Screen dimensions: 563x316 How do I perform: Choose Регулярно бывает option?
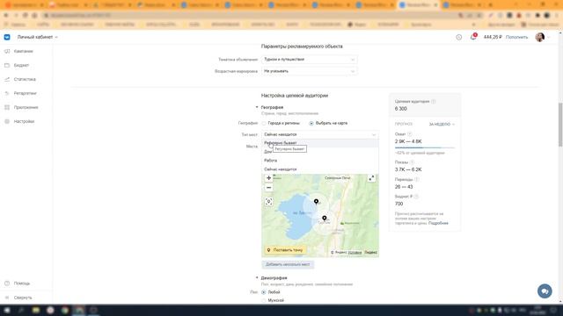click(x=320, y=143)
